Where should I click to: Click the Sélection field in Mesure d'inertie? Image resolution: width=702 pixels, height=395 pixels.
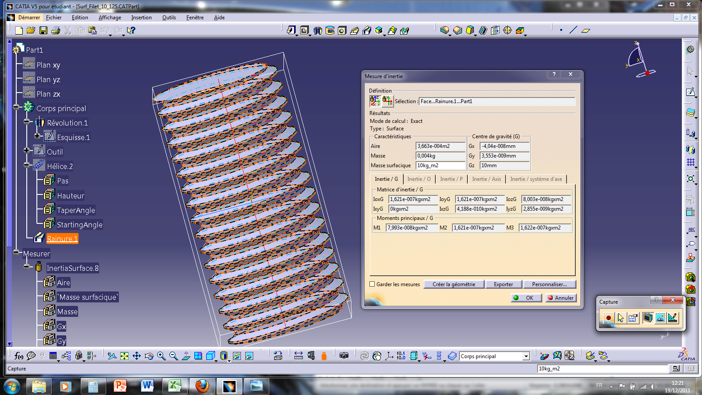(x=497, y=101)
